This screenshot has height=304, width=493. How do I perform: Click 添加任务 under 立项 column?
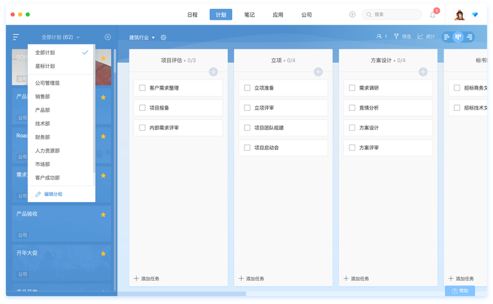(251, 279)
